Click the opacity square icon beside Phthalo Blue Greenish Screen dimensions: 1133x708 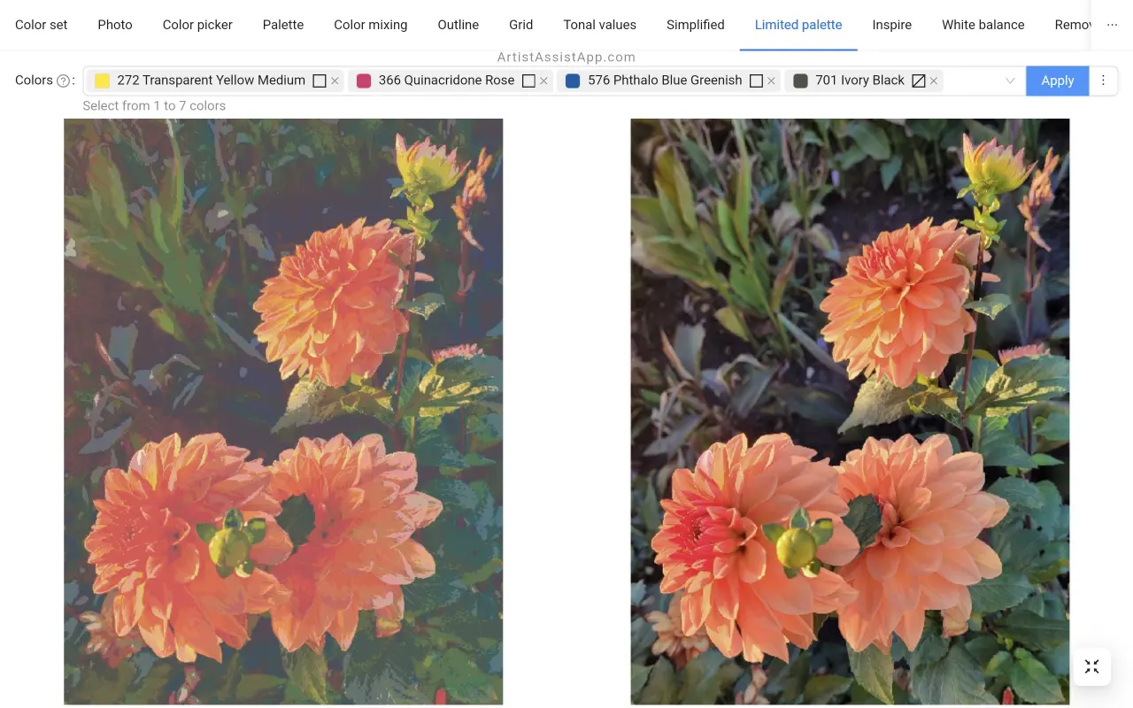click(x=756, y=81)
